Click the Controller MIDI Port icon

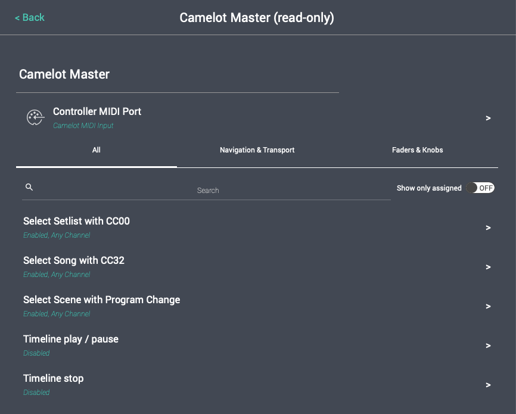coord(35,117)
